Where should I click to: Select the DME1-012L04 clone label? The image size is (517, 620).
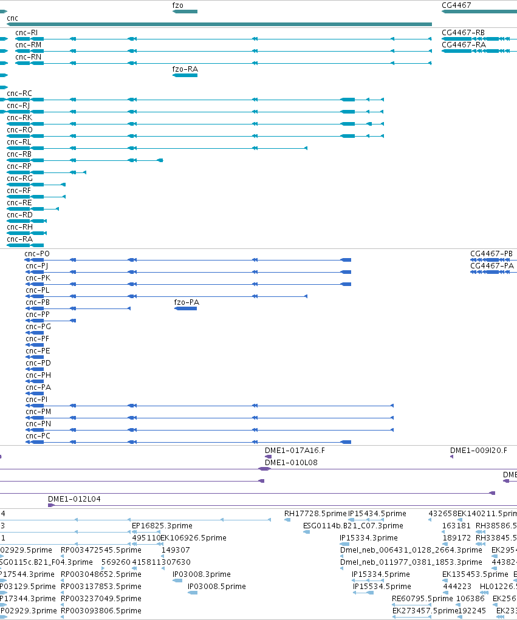[74, 499]
